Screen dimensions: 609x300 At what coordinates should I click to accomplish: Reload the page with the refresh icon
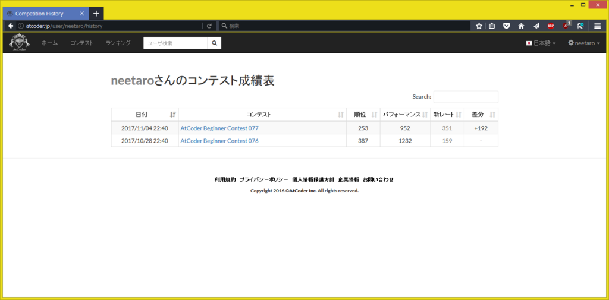(x=209, y=26)
